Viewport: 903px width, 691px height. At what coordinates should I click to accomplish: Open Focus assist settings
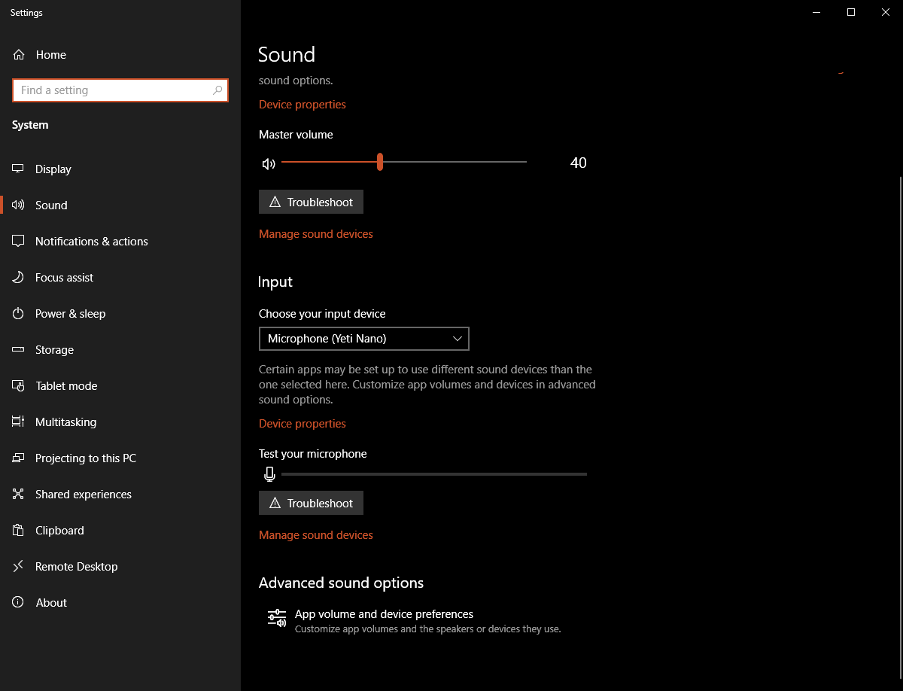120,278
